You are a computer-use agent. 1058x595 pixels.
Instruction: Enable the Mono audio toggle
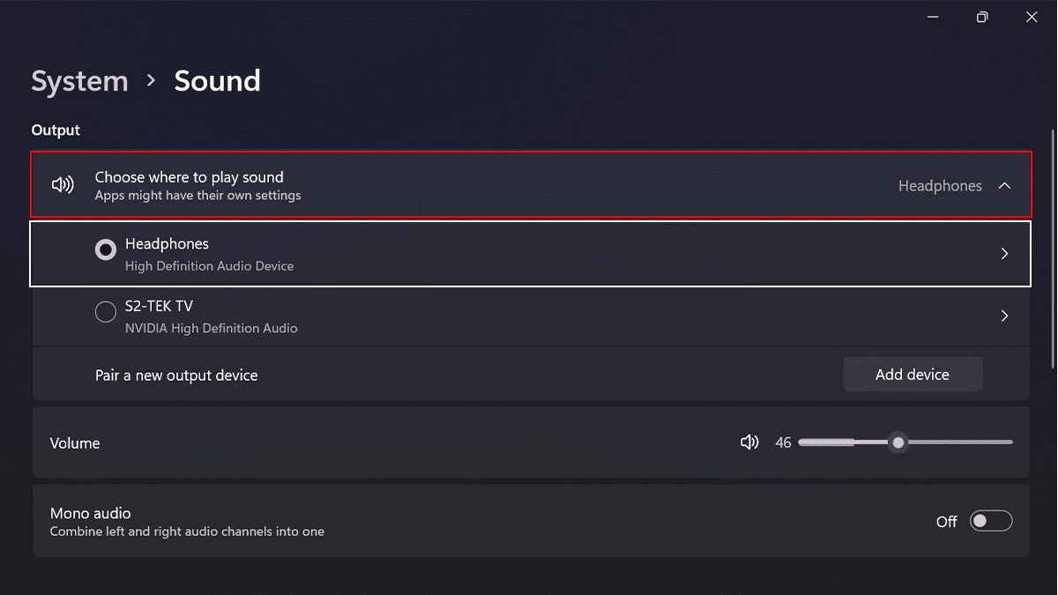990,520
